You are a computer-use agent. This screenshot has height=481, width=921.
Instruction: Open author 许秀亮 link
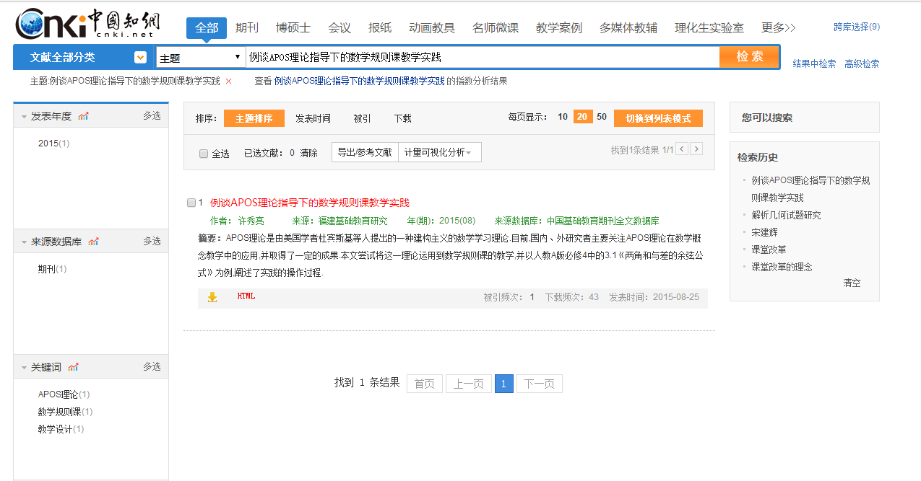251,221
